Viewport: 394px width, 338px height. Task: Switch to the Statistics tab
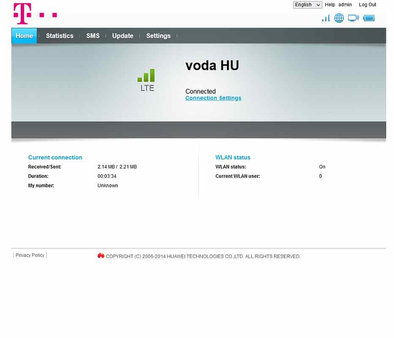click(x=60, y=35)
